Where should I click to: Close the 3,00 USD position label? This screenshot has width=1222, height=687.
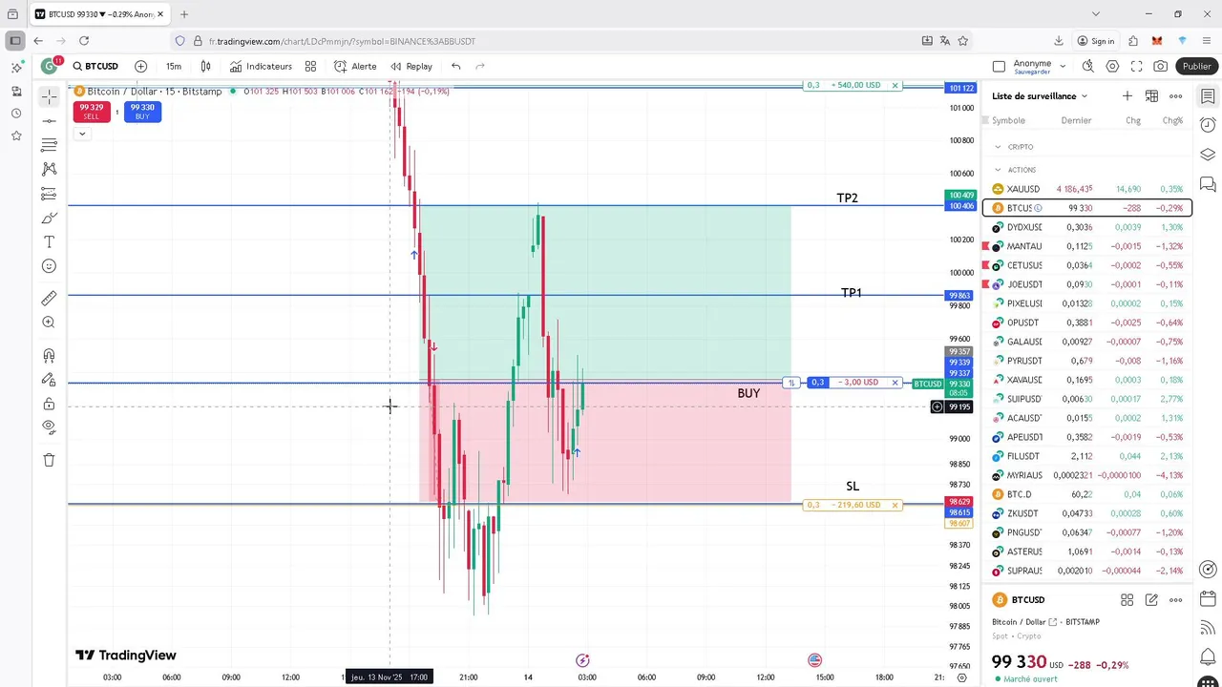point(895,383)
